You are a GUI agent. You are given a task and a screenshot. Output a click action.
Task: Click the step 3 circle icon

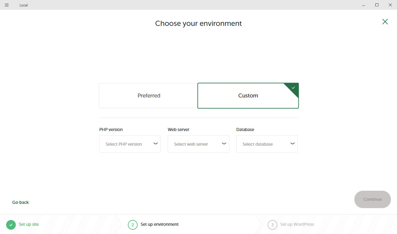coord(272,225)
